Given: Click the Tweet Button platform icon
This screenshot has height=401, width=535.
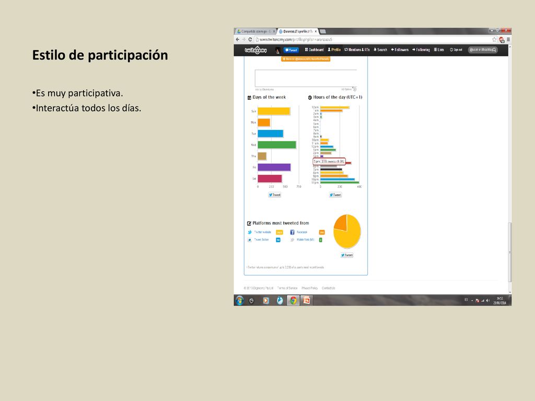Looking at the screenshot, I should coord(249,240).
